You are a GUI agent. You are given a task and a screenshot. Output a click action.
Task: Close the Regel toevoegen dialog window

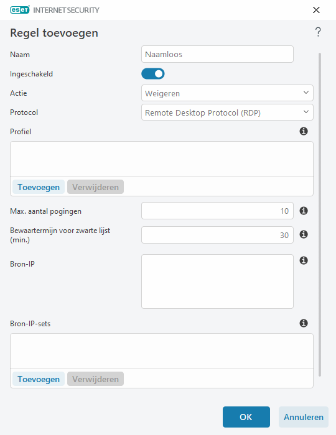click(316, 10)
